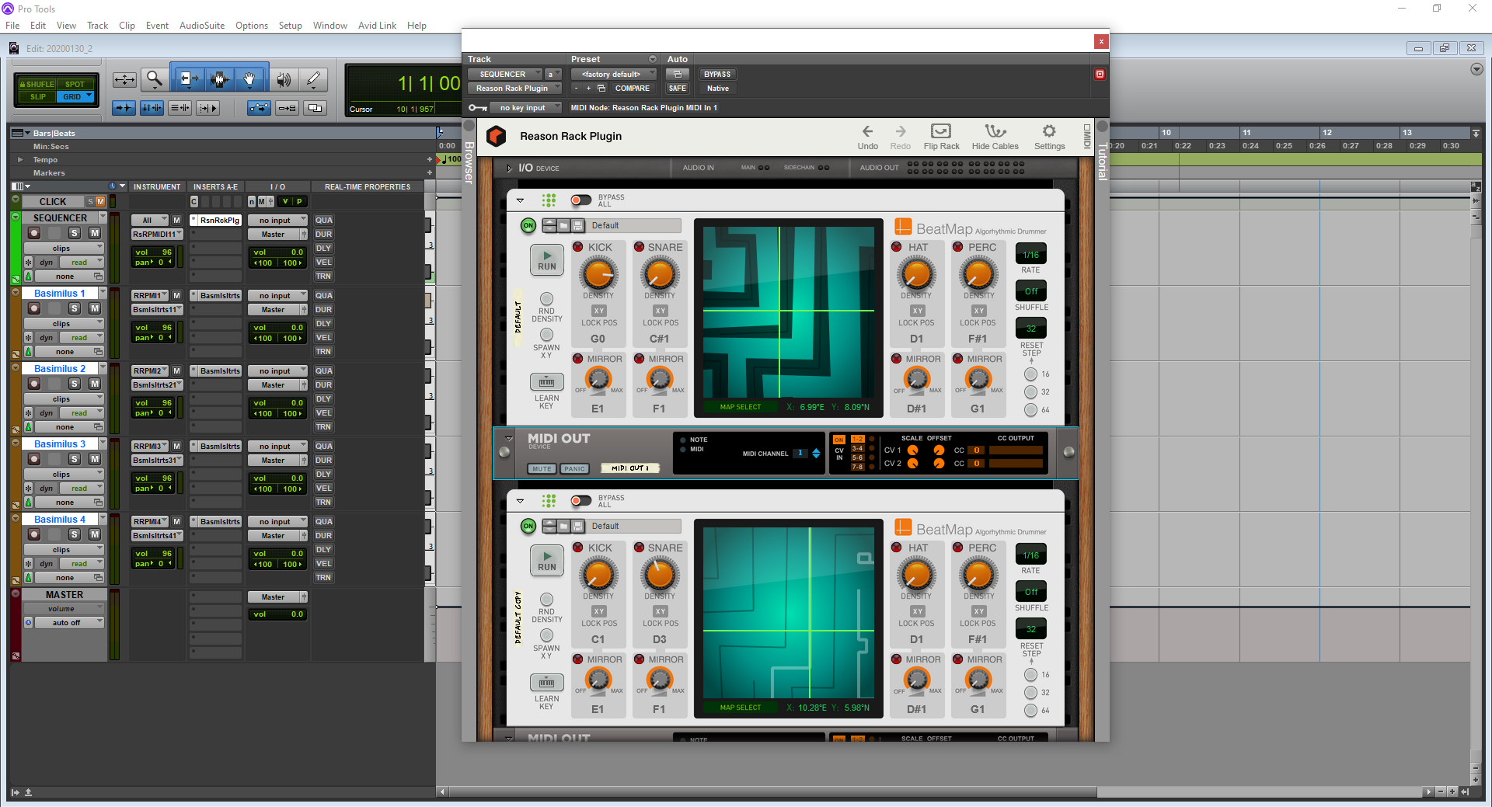1492x807 pixels.
Task: Click PANIC on MIDI OUT device
Action: click(x=574, y=468)
